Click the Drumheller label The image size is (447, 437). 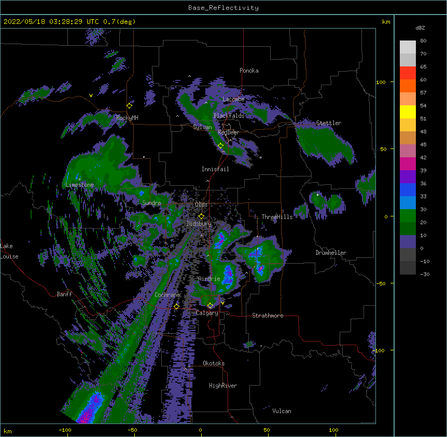[x=331, y=253]
